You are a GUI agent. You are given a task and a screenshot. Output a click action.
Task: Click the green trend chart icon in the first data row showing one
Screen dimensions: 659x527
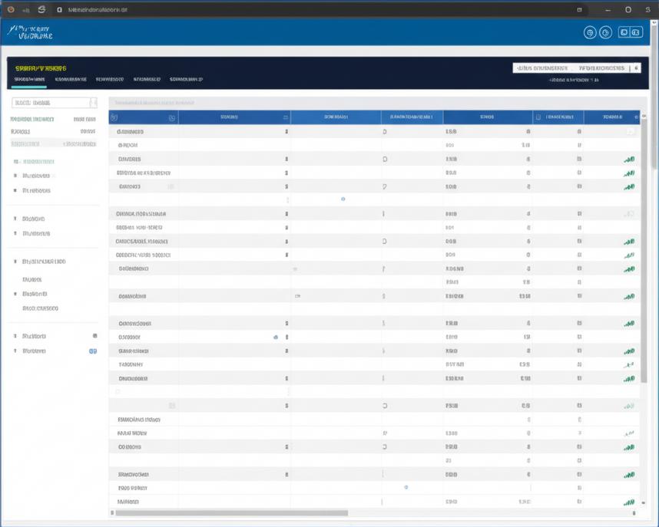coord(629,159)
